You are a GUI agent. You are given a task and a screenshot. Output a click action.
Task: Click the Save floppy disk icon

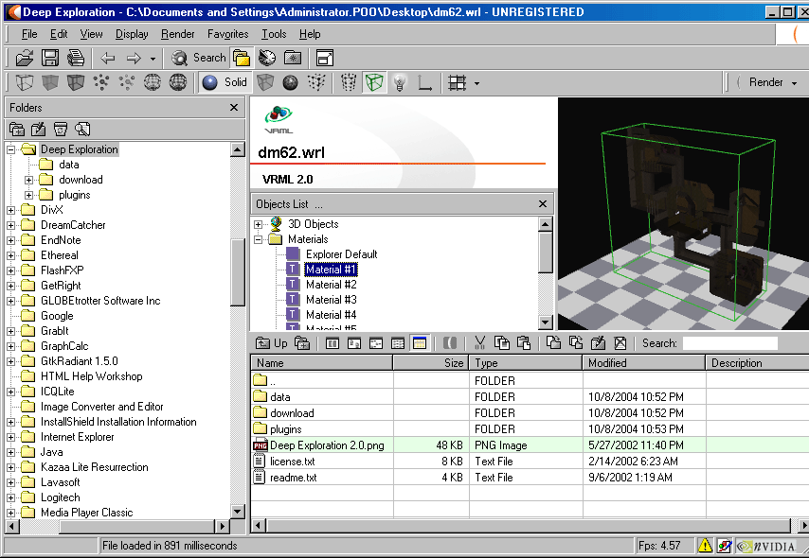(x=50, y=58)
